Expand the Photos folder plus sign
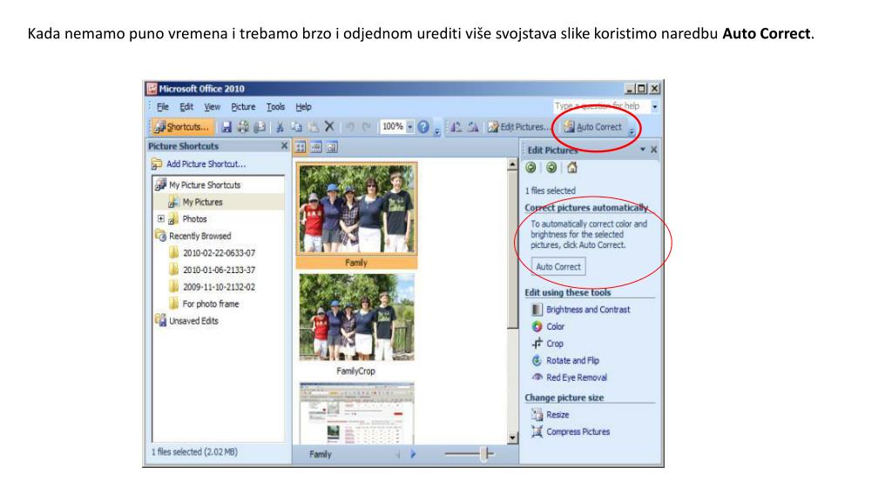This screenshot has width=892, height=501. click(x=161, y=218)
